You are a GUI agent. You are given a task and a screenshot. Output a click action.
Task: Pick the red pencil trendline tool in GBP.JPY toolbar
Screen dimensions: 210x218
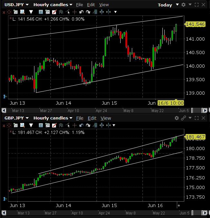click(x=54, y=125)
